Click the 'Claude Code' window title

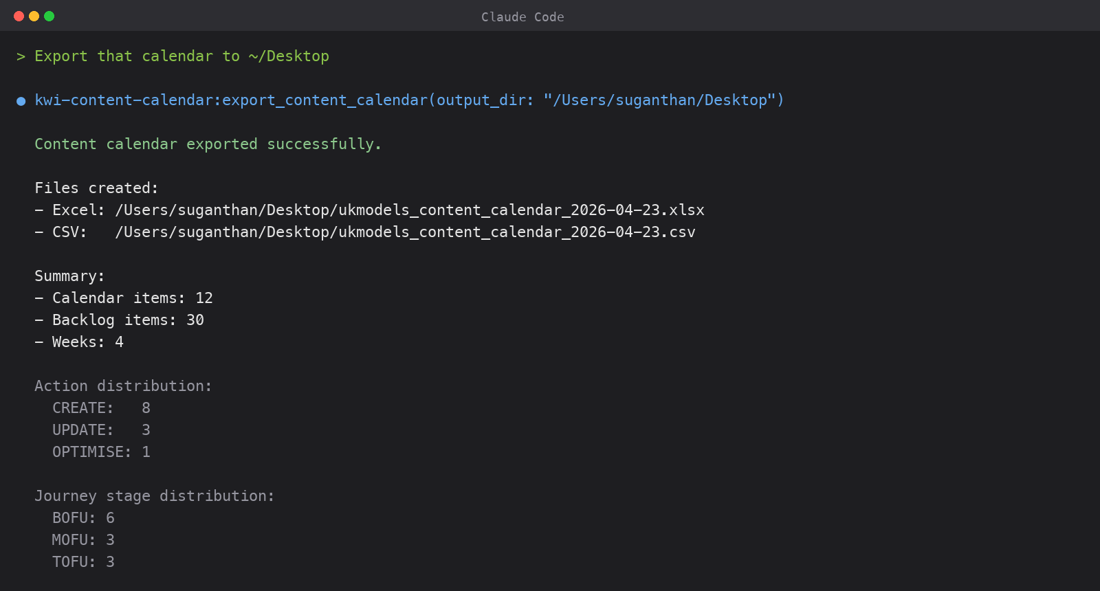pos(522,17)
